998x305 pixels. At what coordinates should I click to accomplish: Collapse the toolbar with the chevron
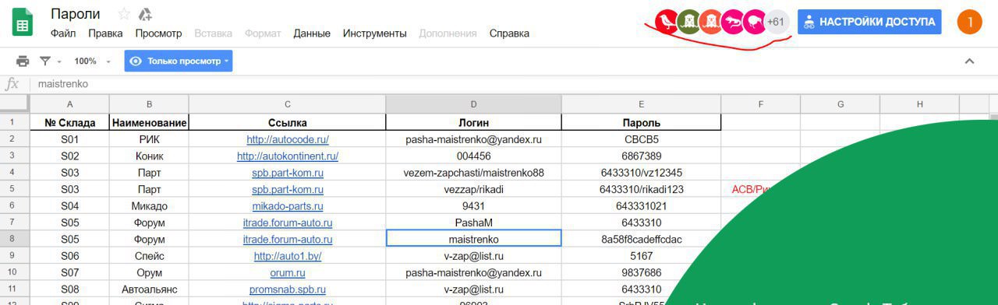click(x=969, y=61)
